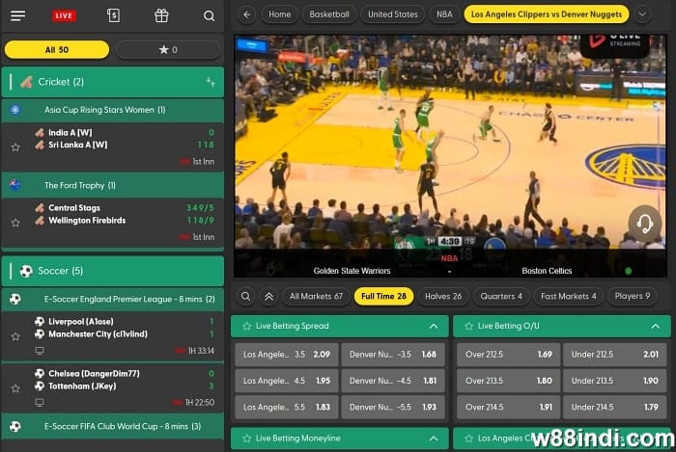Click the markets search magnifier icon
Screen dimensions: 676x452
(x=245, y=296)
